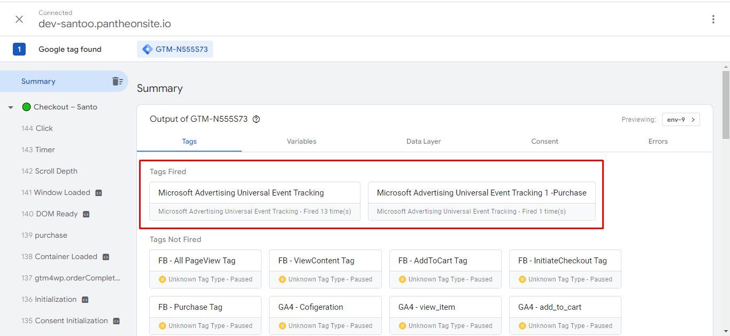The height and width of the screenshot is (336, 730).
Task: Open event 140 DOM Ready
Action: click(x=49, y=214)
